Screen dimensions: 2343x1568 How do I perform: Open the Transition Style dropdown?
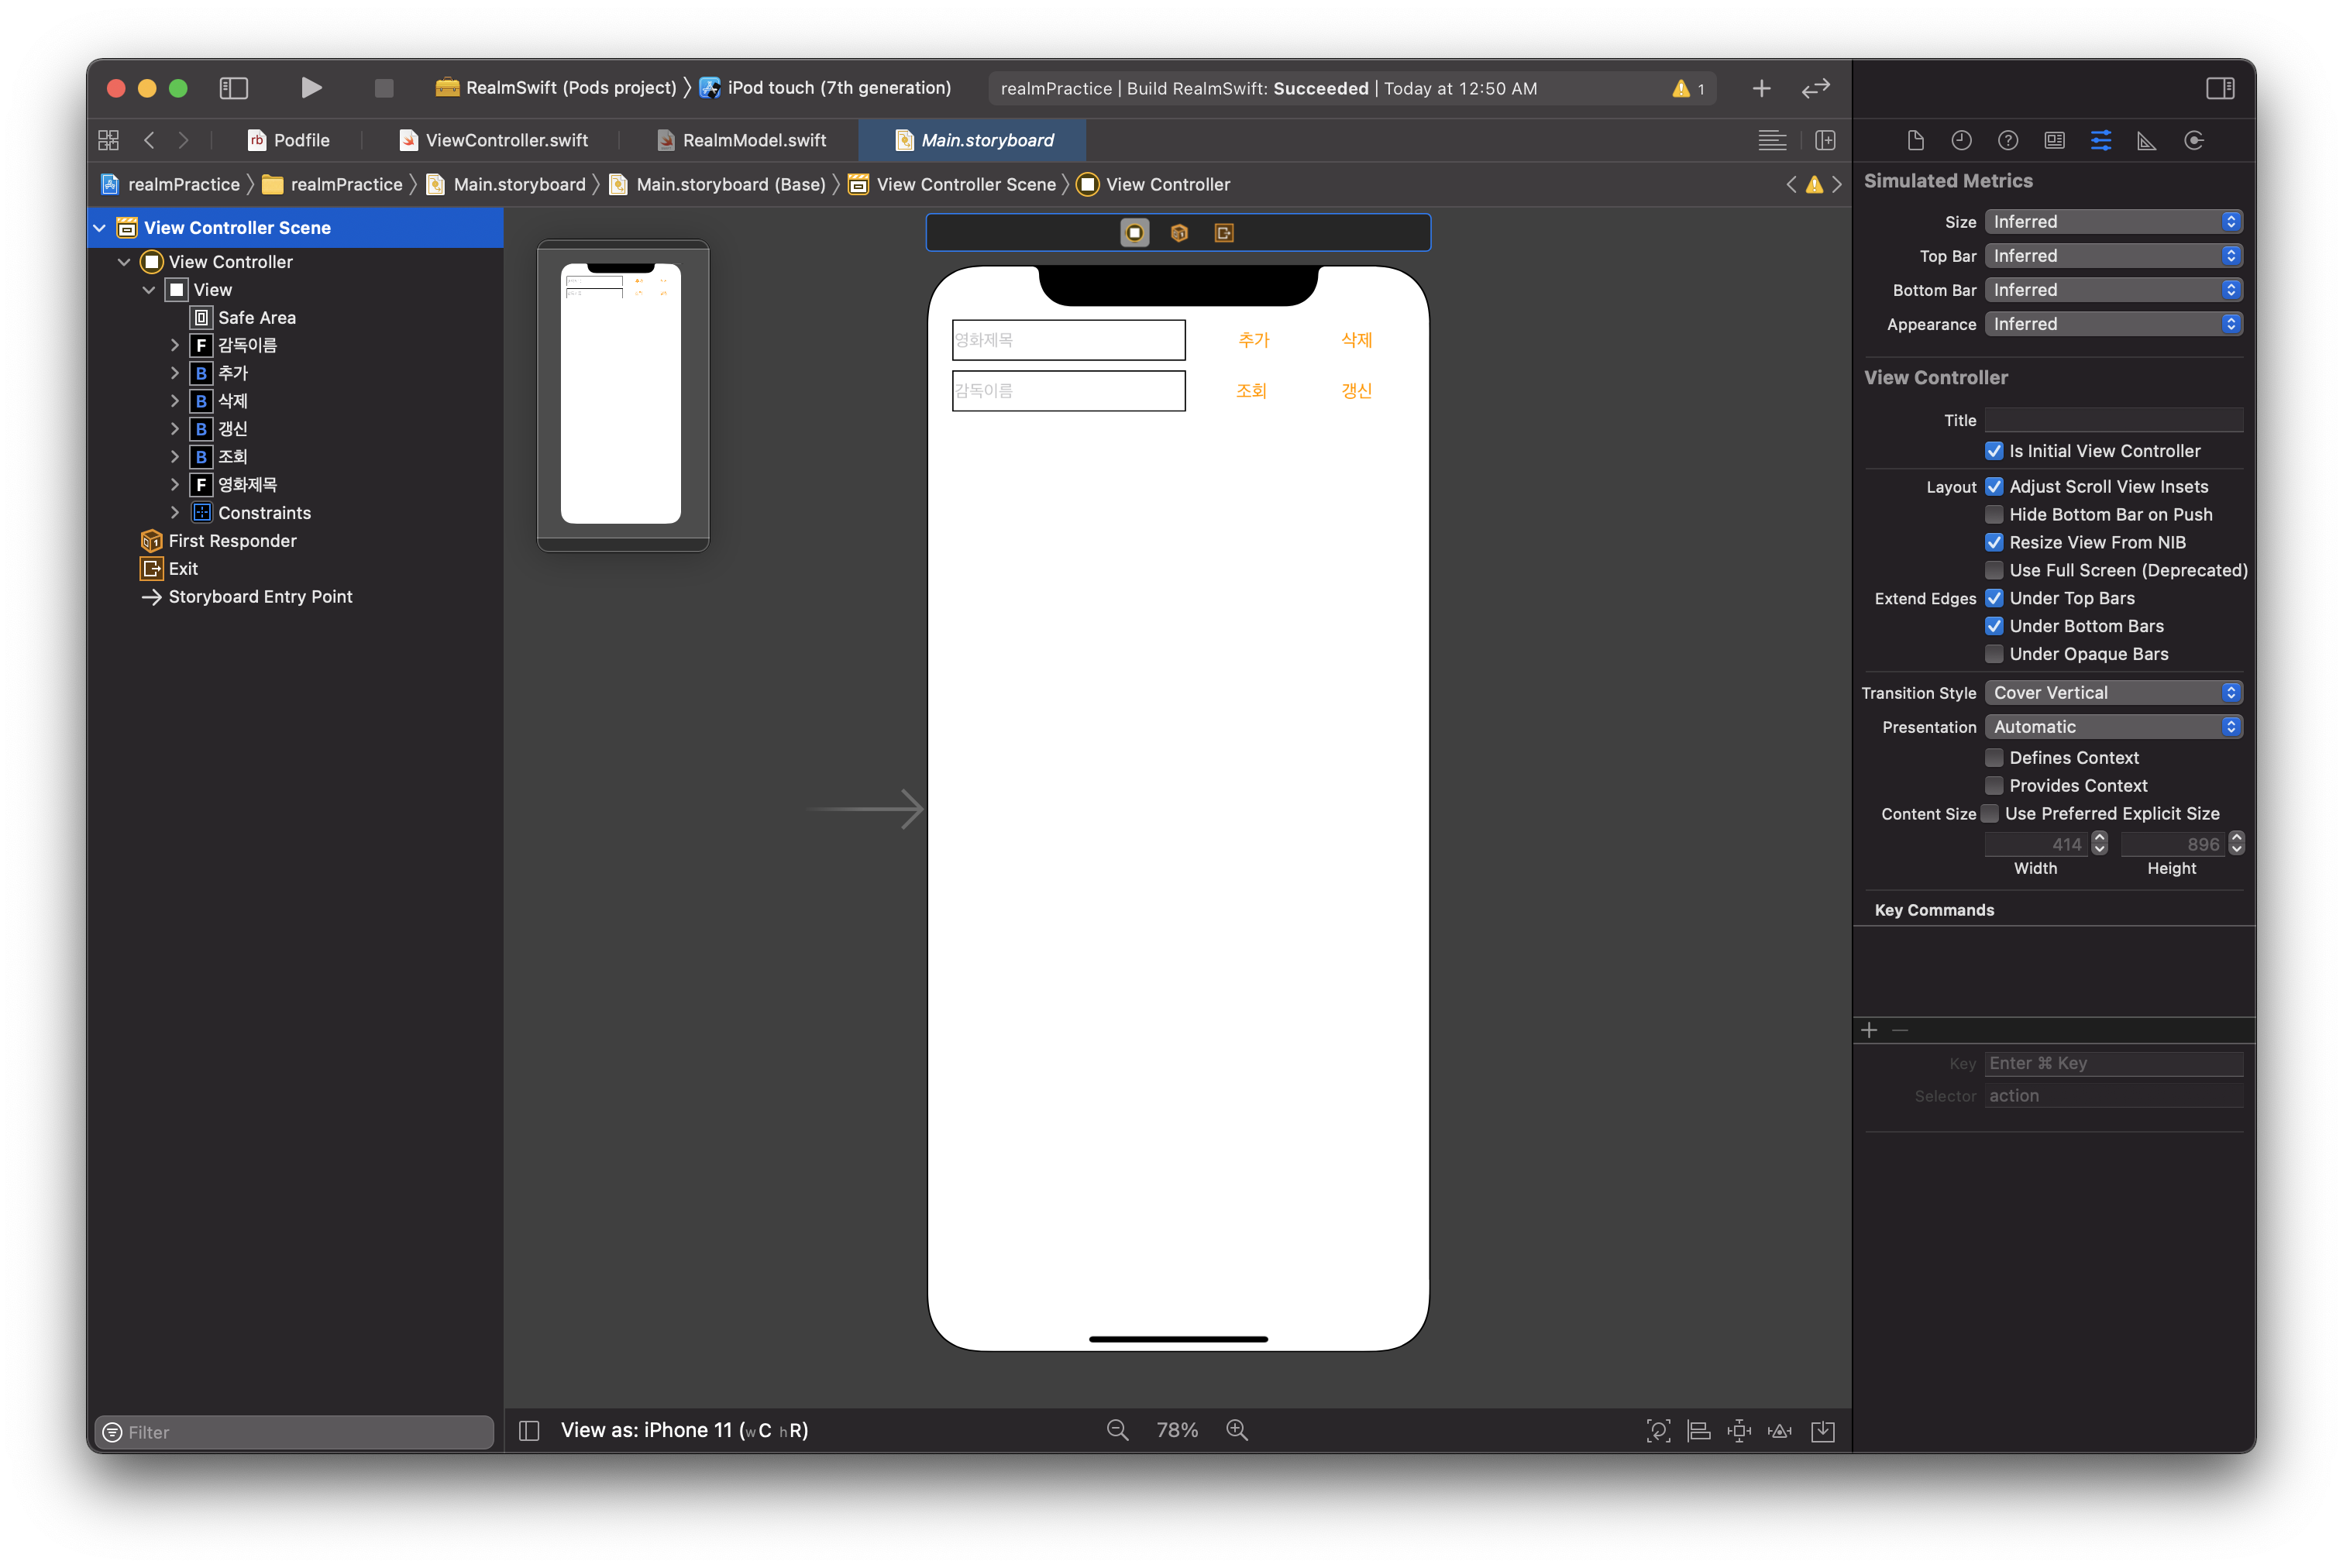click(2113, 693)
